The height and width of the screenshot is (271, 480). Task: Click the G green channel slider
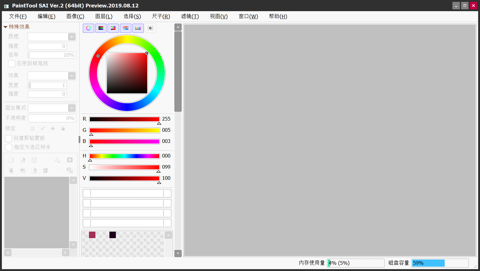[125, 130]
